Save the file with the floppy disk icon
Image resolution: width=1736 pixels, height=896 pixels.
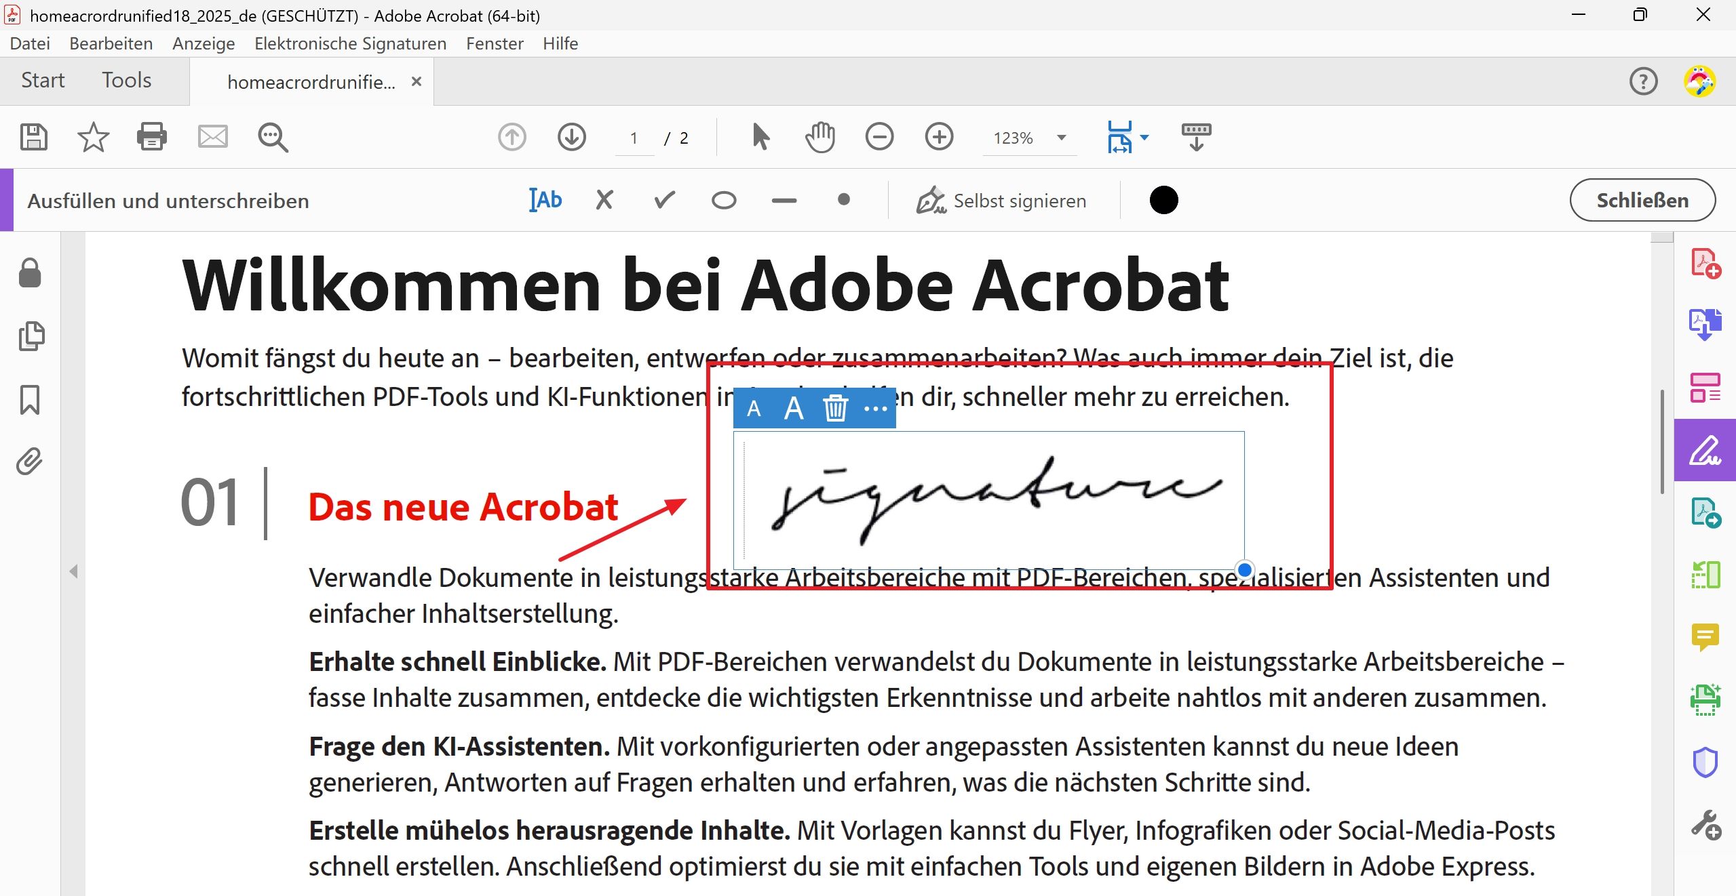(x=33, y=138)
